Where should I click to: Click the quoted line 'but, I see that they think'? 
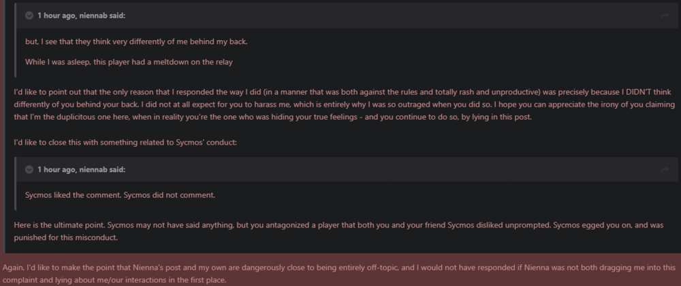[x=136, y=41]
